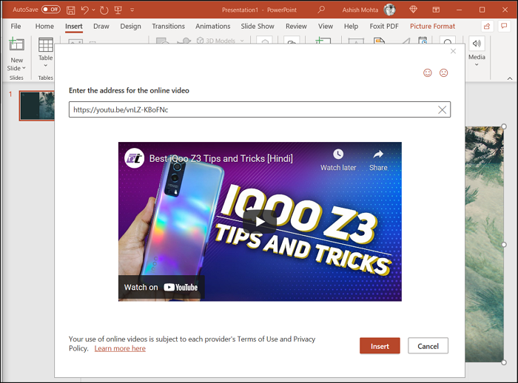Open the Slide Show tab
The height and width of the screenshot is (383, 518).
[x=258, y=26]
